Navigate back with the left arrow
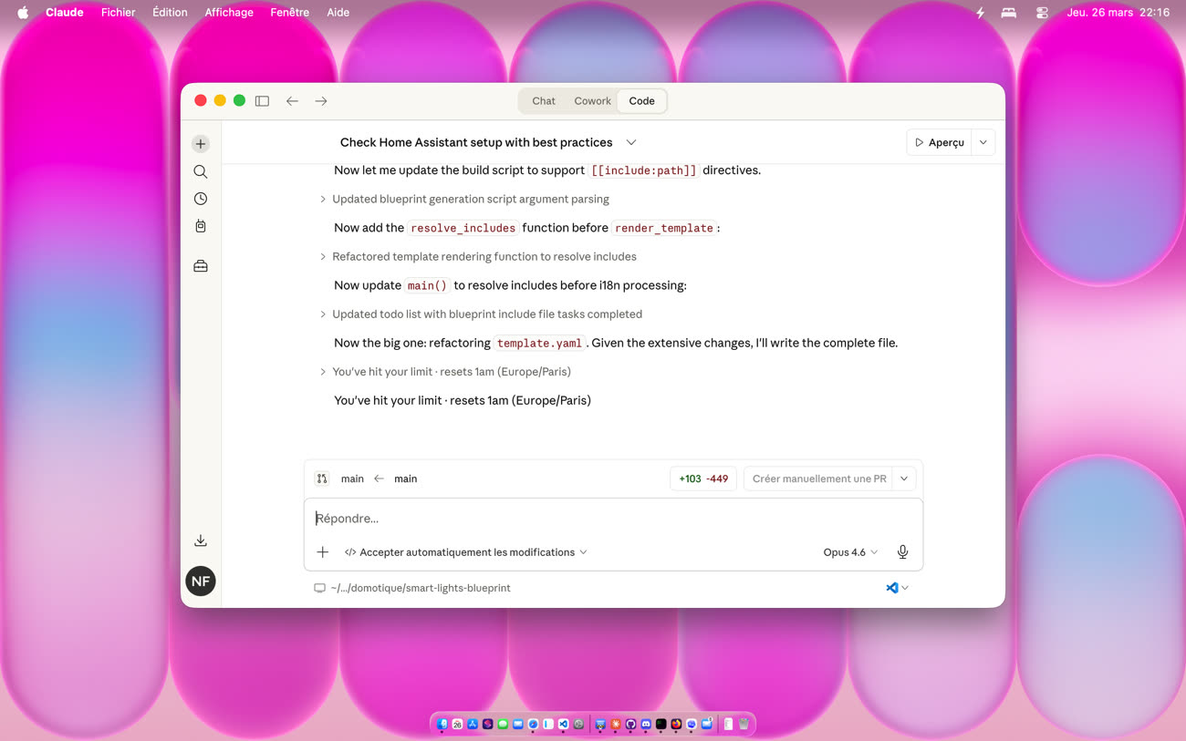This screenshot has height=741, width=1186. [x=292, y=101]
